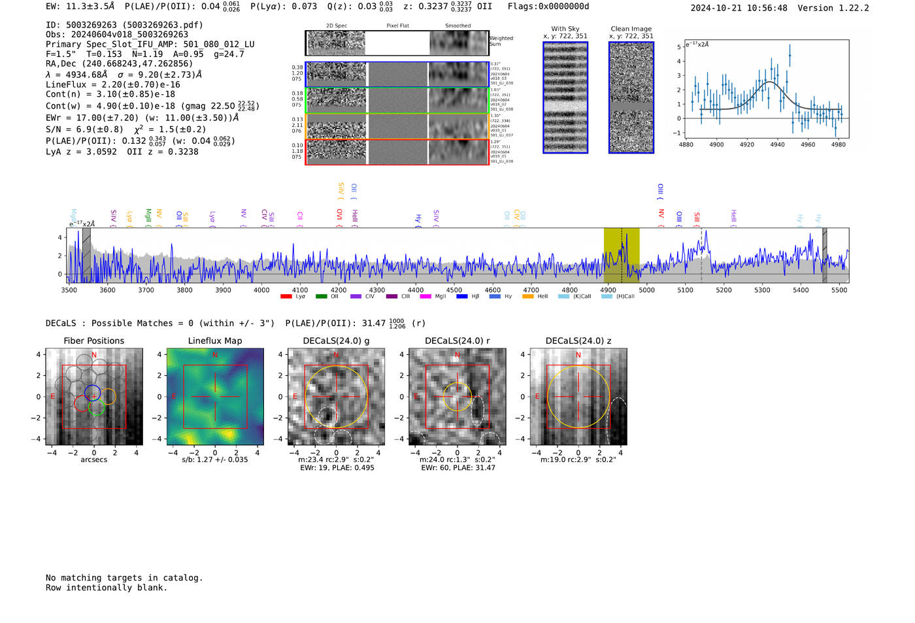Click the s/b: 1.27 +/- 0.035 label
Screen dimensions: 915x623
click(215, 460)
